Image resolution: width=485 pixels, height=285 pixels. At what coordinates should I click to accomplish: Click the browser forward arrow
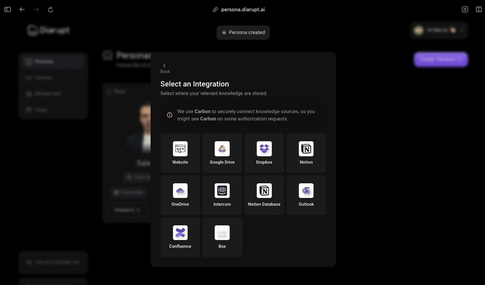(36, 9)
